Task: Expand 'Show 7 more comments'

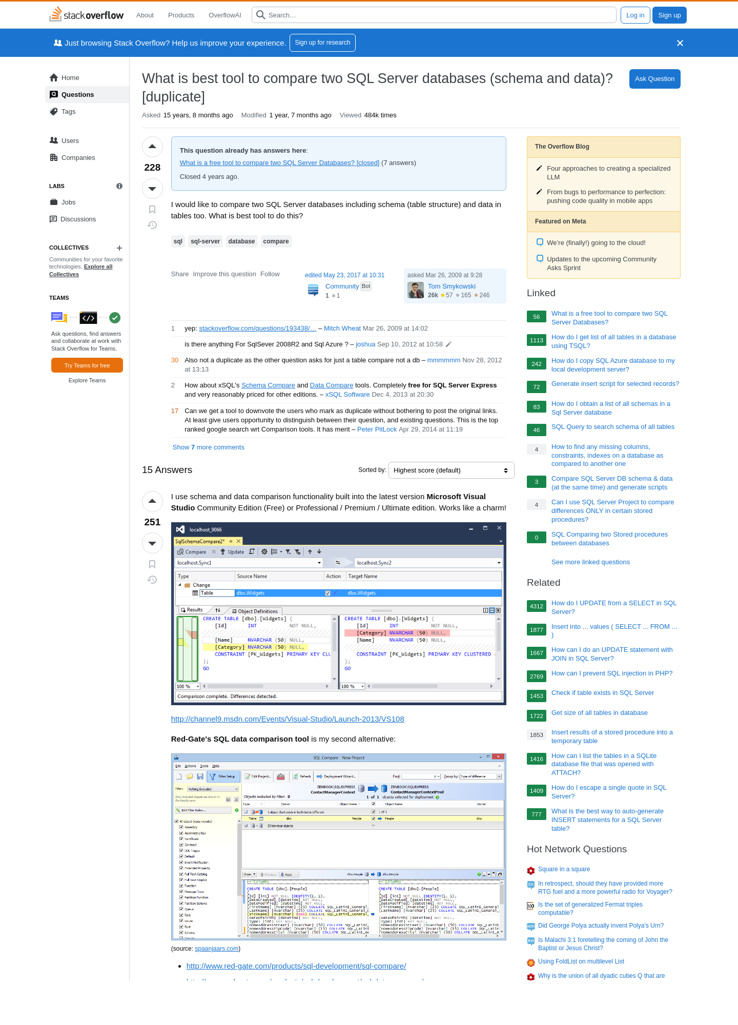Action: point(209,447)
